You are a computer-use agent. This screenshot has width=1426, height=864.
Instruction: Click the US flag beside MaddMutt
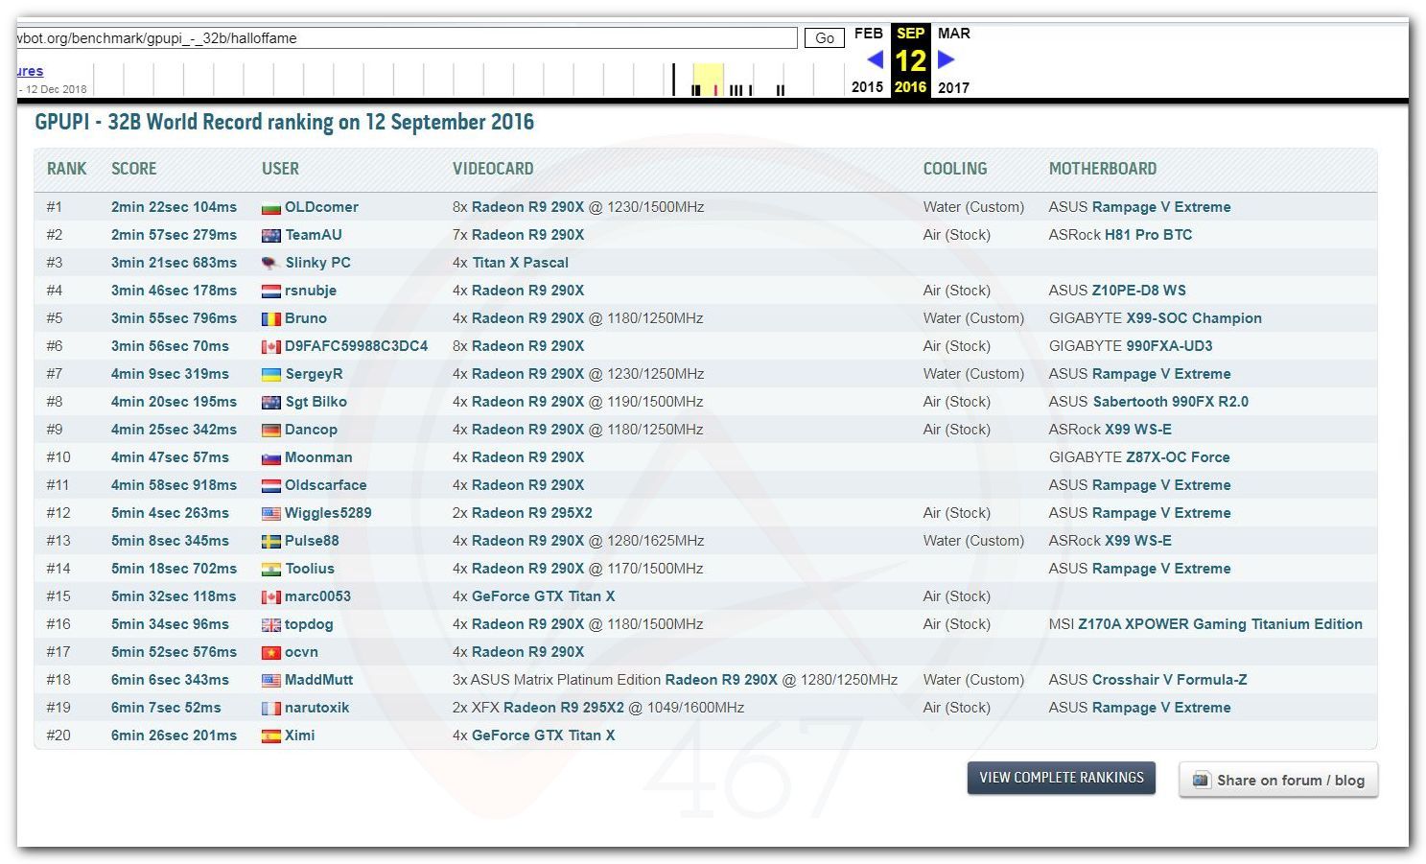coord(271,680)
